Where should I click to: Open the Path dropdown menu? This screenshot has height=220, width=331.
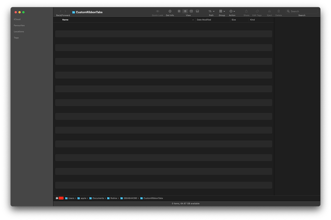[x=211, y=11]
